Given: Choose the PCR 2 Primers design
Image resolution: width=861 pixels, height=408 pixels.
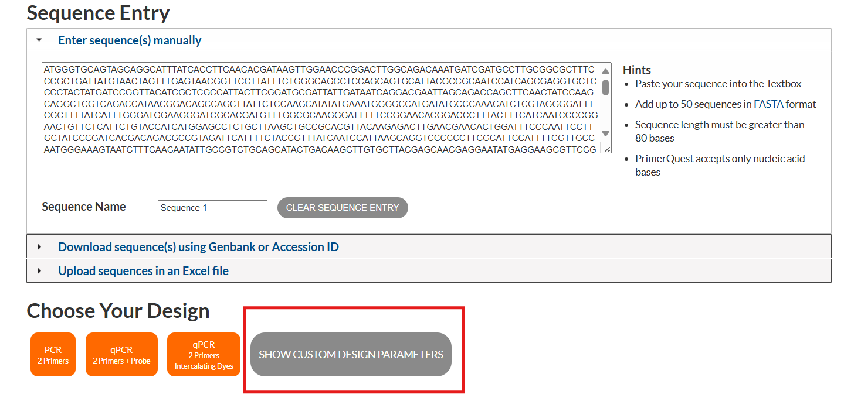Looking at the screenshot, I should click(53, 355).
